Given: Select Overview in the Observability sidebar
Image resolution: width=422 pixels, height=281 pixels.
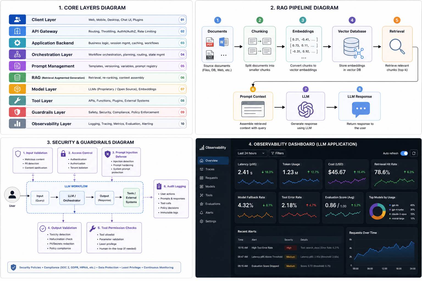Looking at the screenshot, I should click(213, 161).
